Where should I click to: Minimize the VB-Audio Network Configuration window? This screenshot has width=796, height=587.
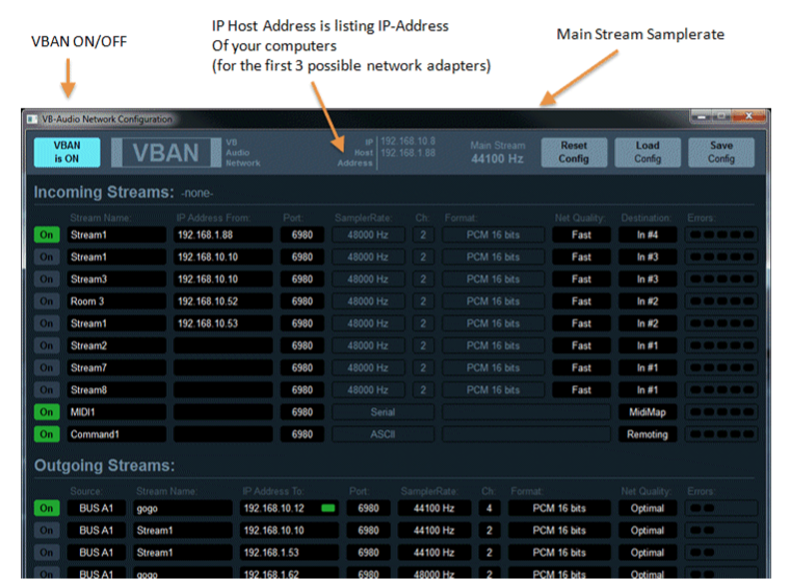(x=701, y=116)
